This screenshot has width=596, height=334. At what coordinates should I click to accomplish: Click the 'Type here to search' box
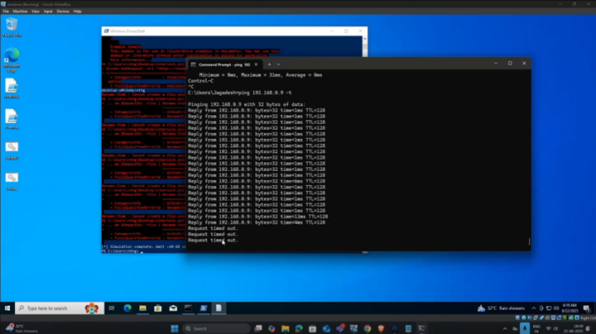coord(51,308)
